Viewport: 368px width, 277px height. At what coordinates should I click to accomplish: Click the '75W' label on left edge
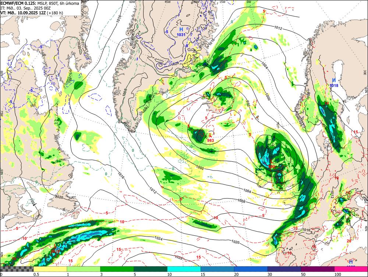2,114
